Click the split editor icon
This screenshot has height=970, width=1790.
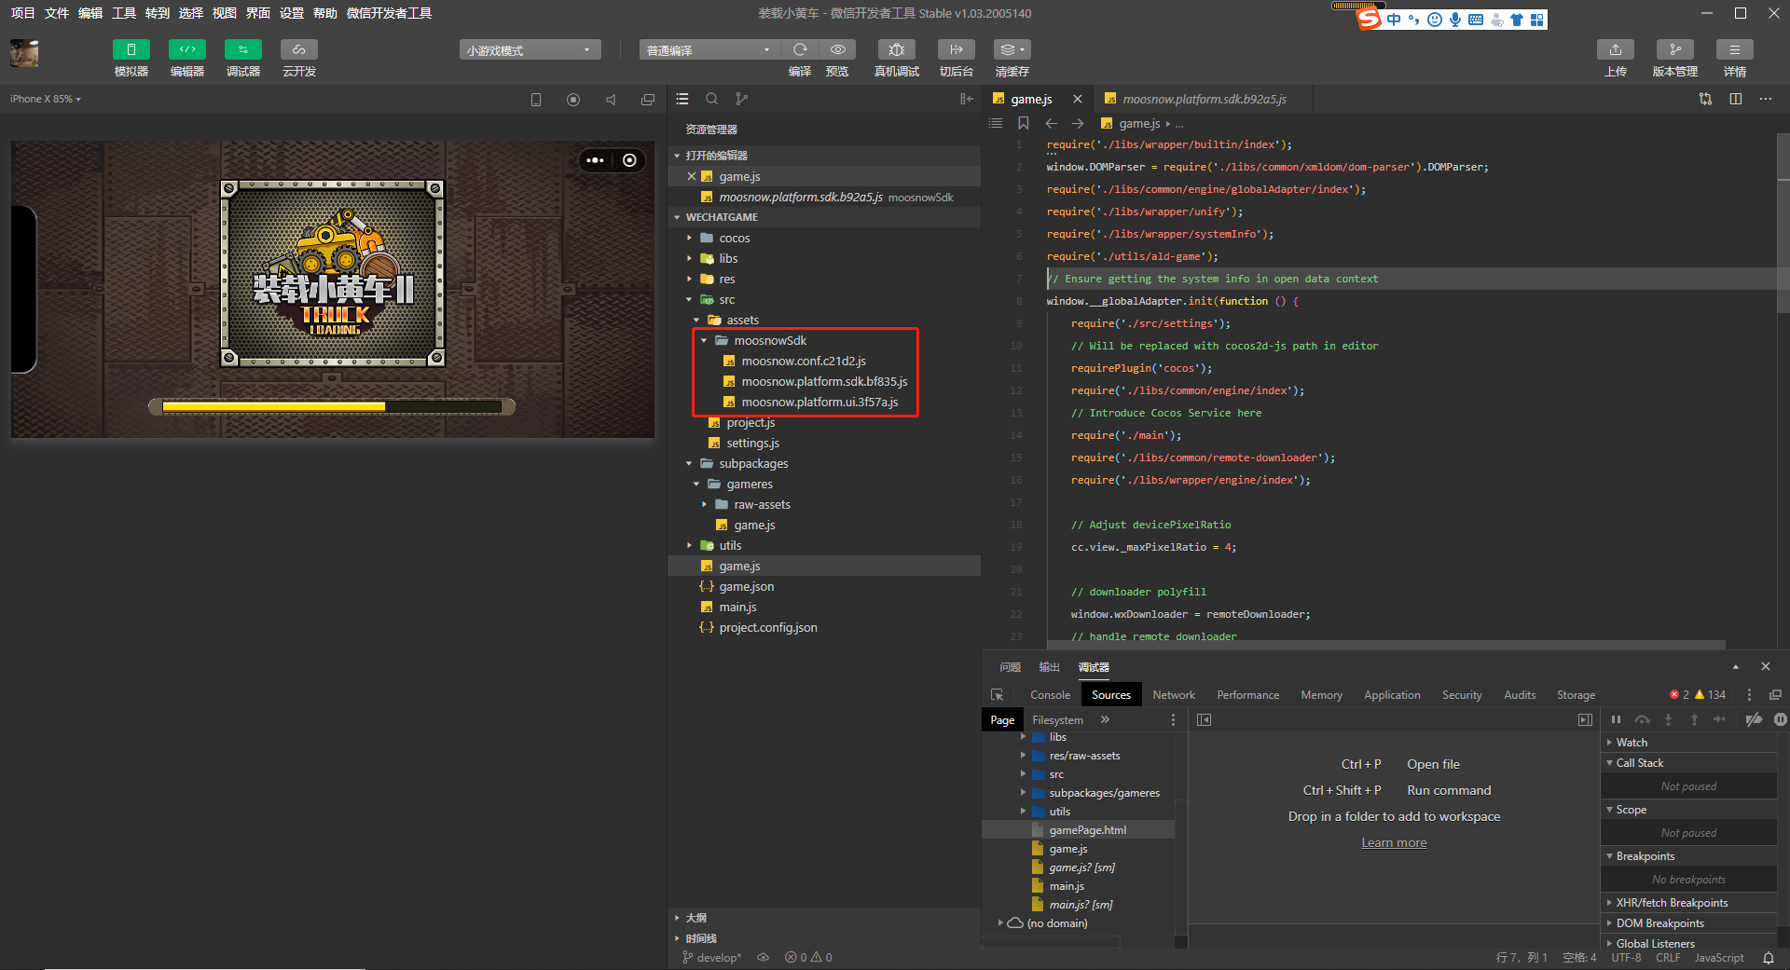click(x=1735, y=99)
